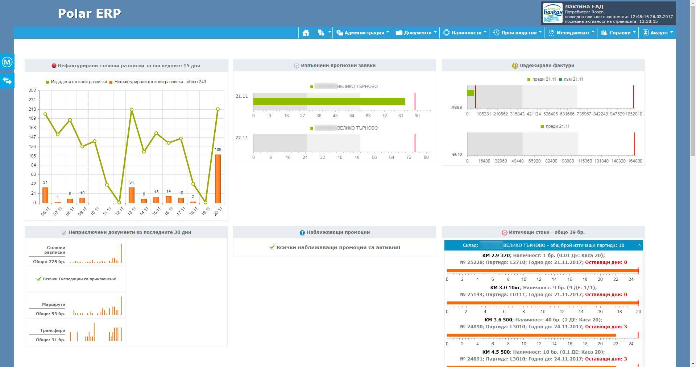Click the yellow warning icon beside Падежирали фактури
Image resolution: width=696 pixels, height=367 pixels.
(514, 66)
